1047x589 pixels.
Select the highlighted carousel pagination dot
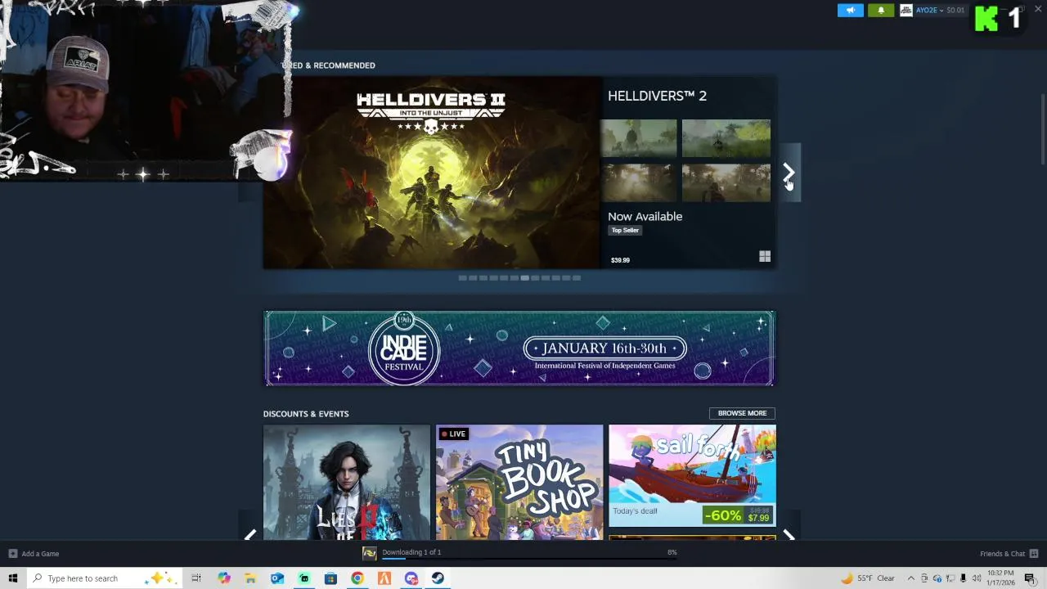click(x=524, y=278)
